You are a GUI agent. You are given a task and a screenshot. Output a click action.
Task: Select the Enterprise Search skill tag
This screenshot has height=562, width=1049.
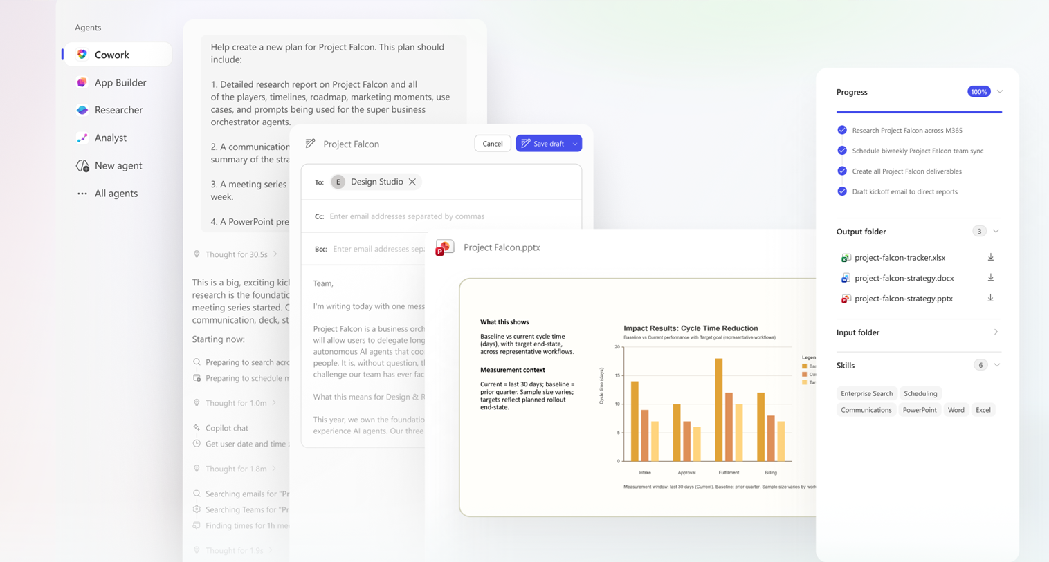coord(866,393)
